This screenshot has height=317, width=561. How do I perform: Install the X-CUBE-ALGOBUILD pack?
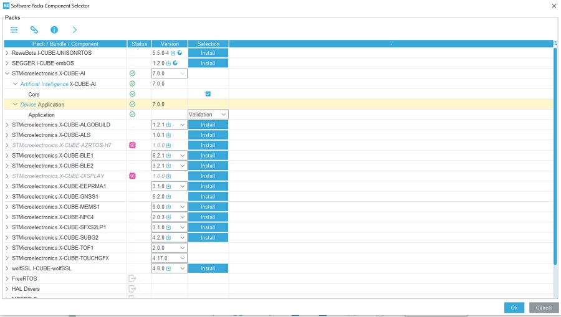pyautogui.click(x=208, y=125)
